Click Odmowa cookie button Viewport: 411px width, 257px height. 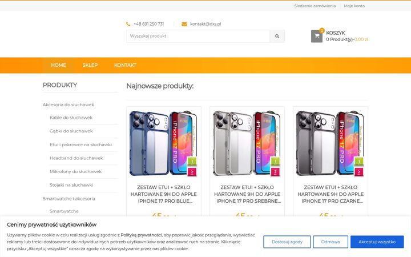pyautogui.click(x=331, y=242)
